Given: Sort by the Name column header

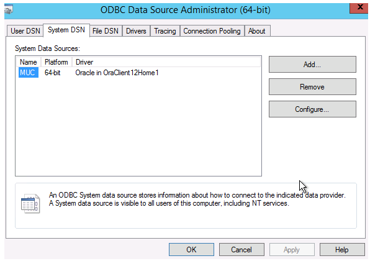Looking at the screenshot, I should tap(29, 62).
